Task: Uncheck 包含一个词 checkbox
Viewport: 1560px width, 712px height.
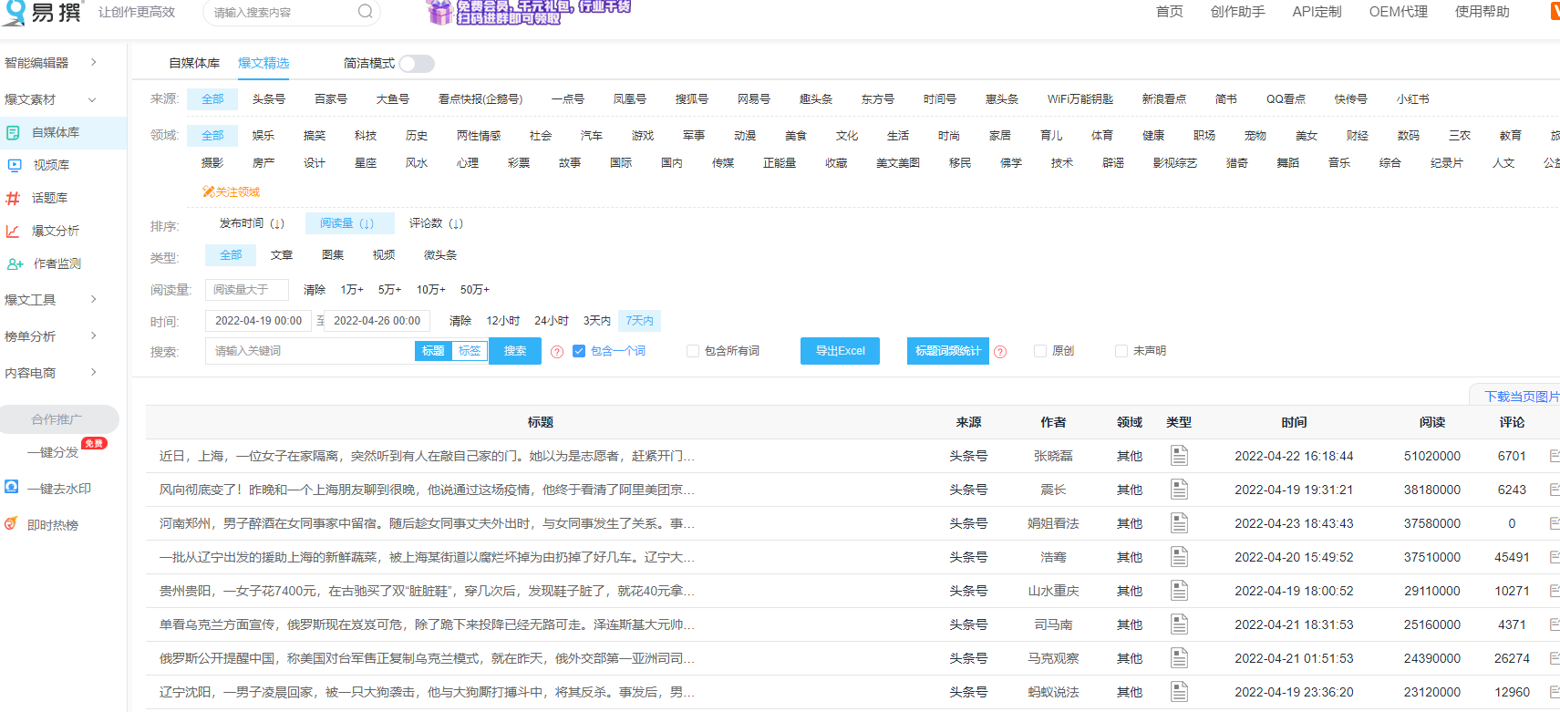Action: (x=578, y=351)
